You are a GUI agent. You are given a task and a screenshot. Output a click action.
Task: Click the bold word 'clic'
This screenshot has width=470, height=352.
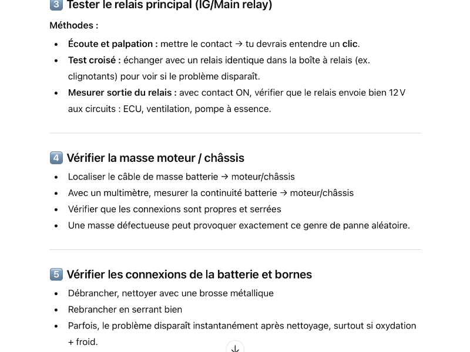pyautogui.click(x=350, y=44)
